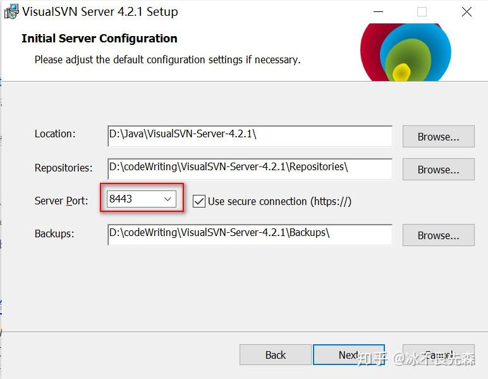Close the VisualSVN Server Setup window
Screen dimensions: 488x379
coord(467,12)
